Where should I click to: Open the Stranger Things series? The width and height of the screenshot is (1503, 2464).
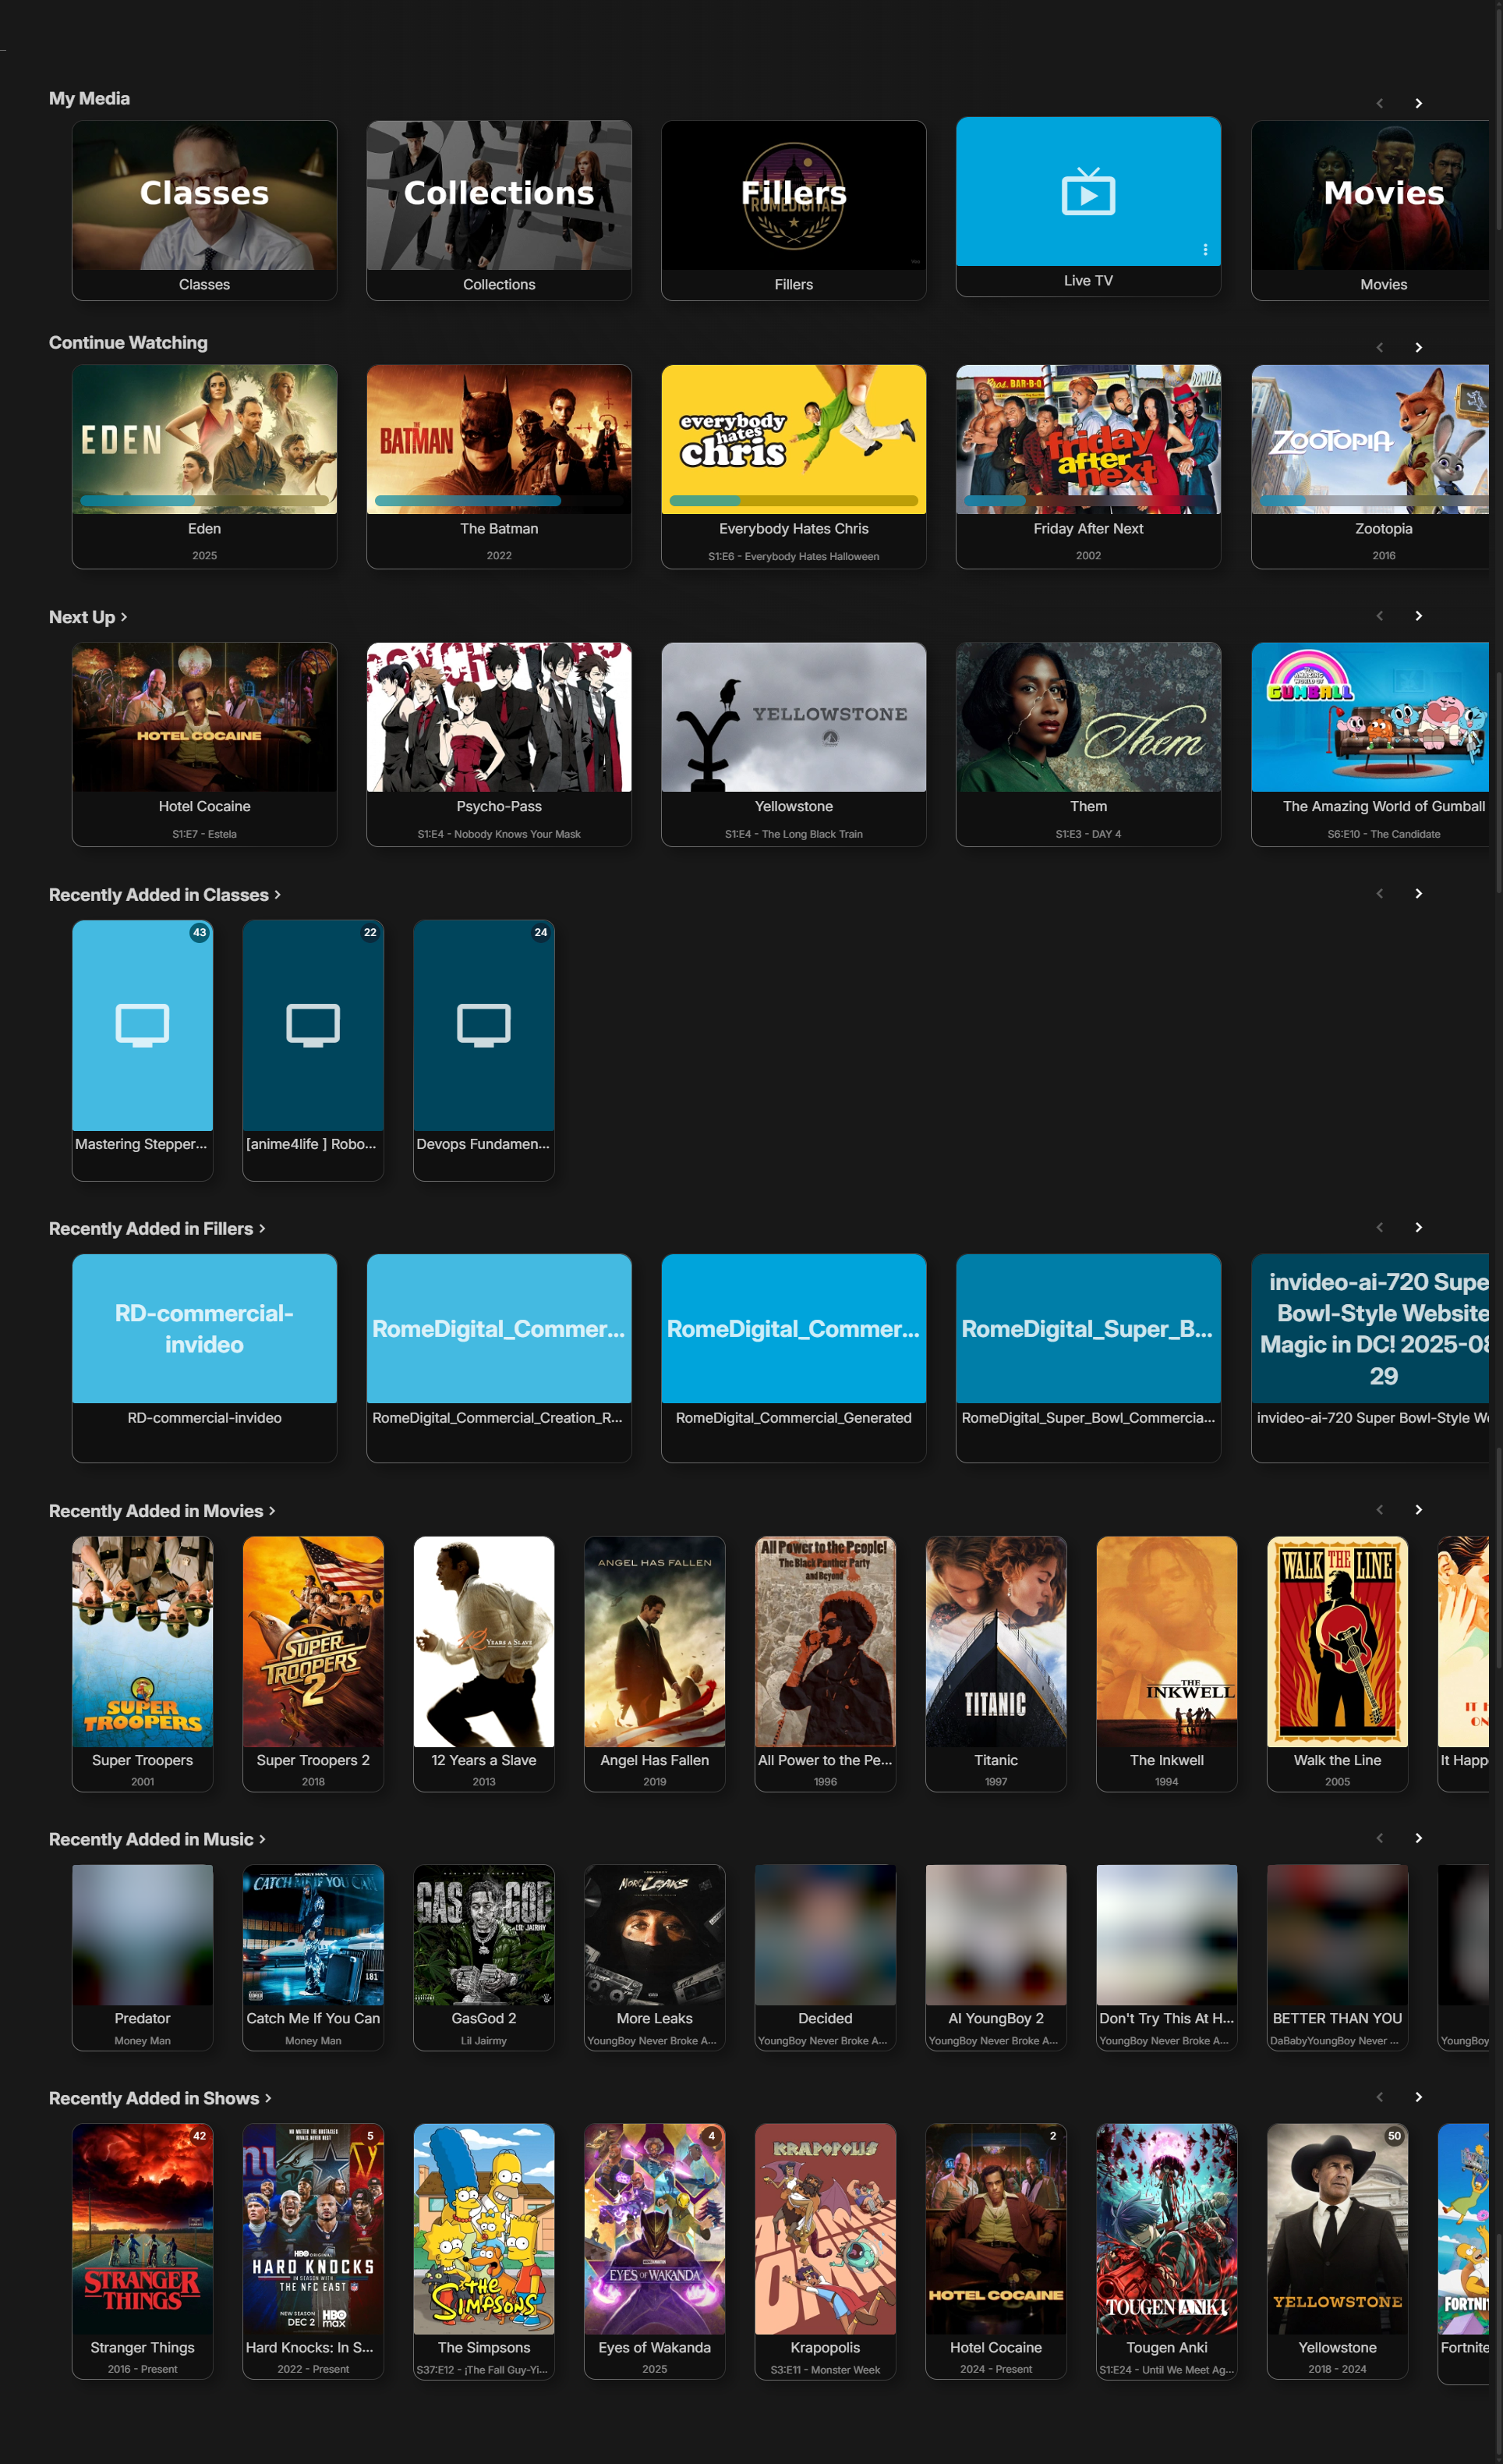click(142, 2250)
